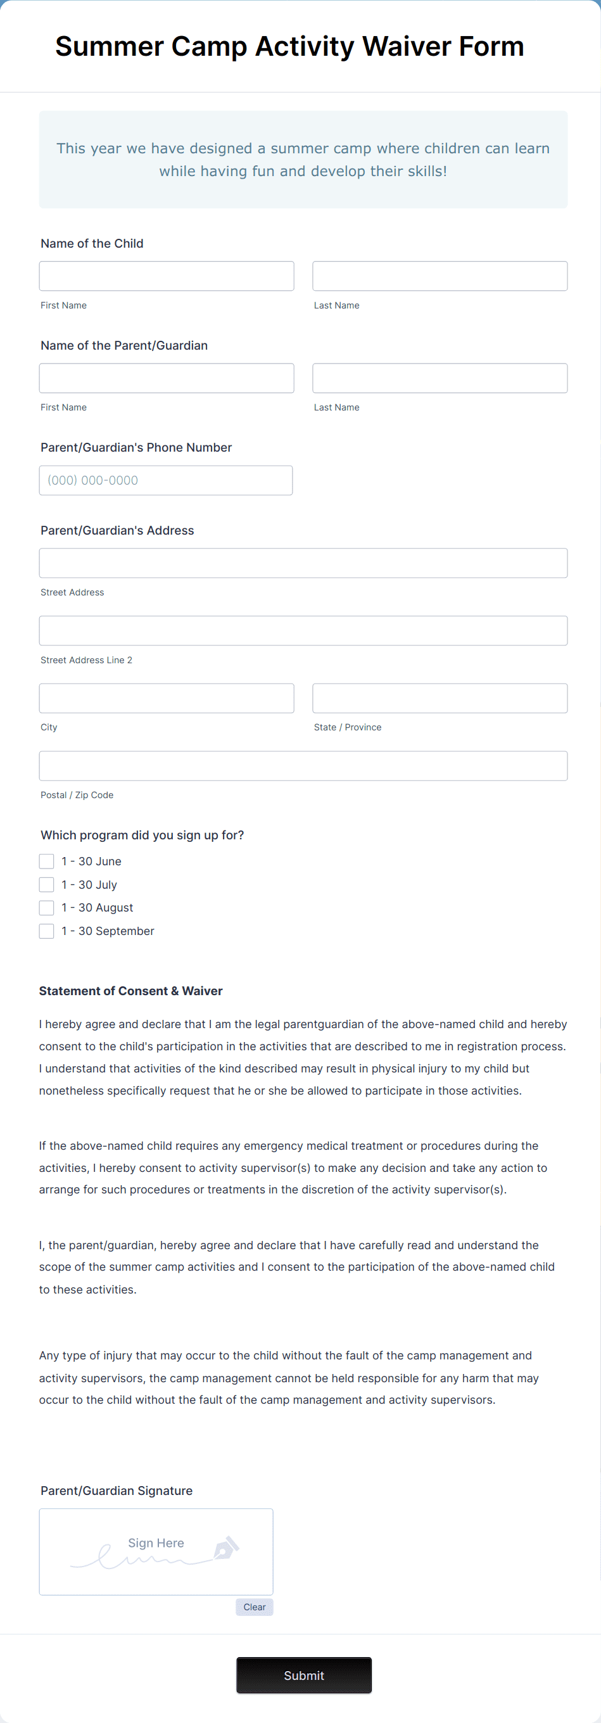Click the Street Address field

(x=303, y=563)
